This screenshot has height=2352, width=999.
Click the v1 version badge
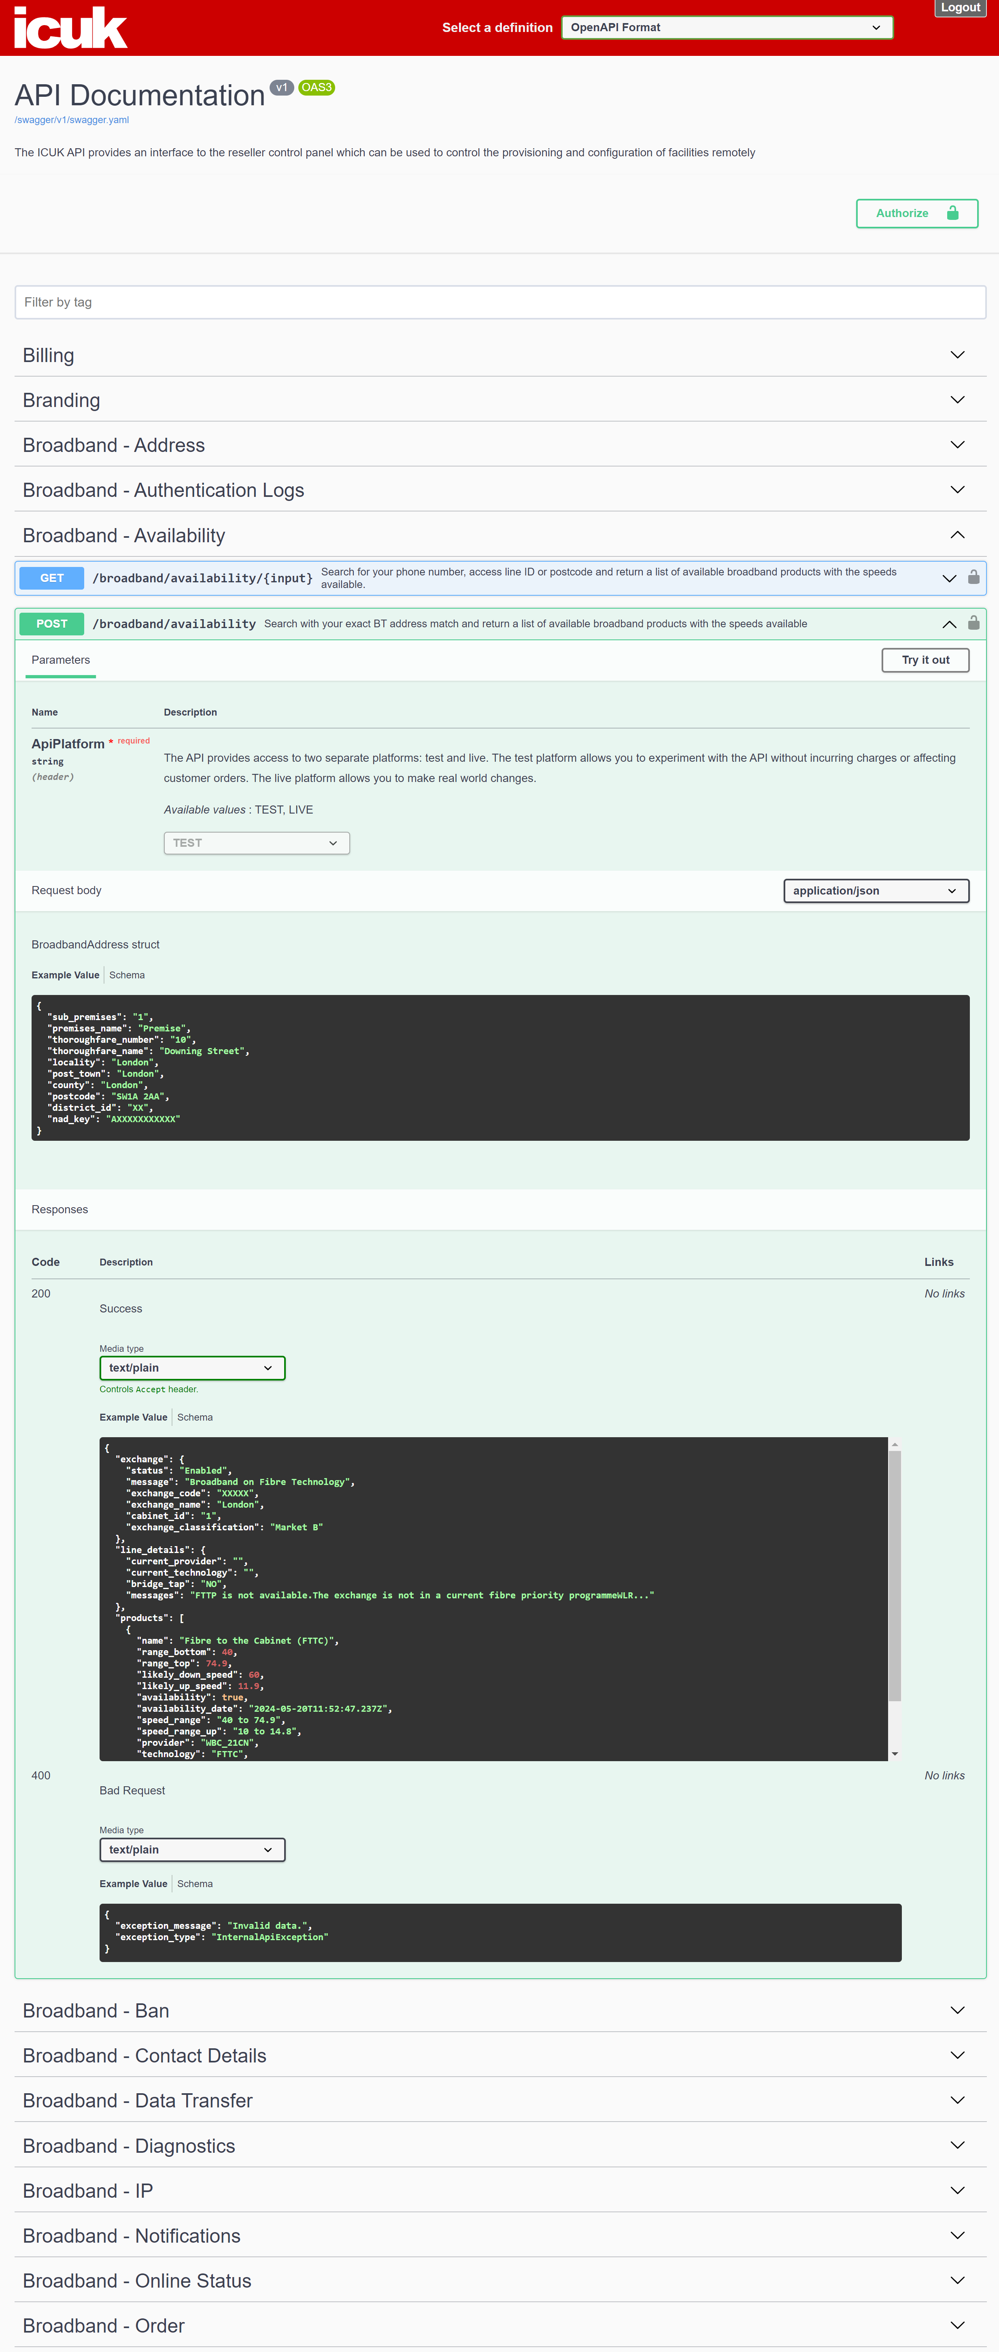point(282,87)
